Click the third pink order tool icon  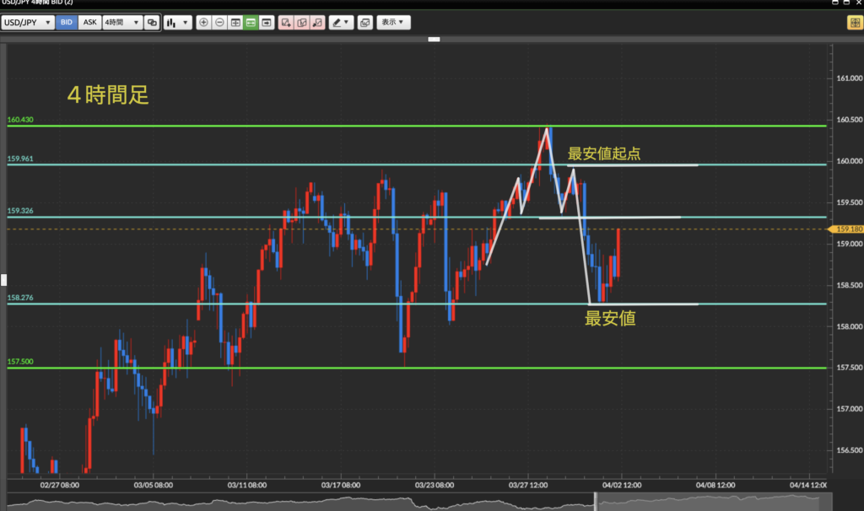click(316, 23)
